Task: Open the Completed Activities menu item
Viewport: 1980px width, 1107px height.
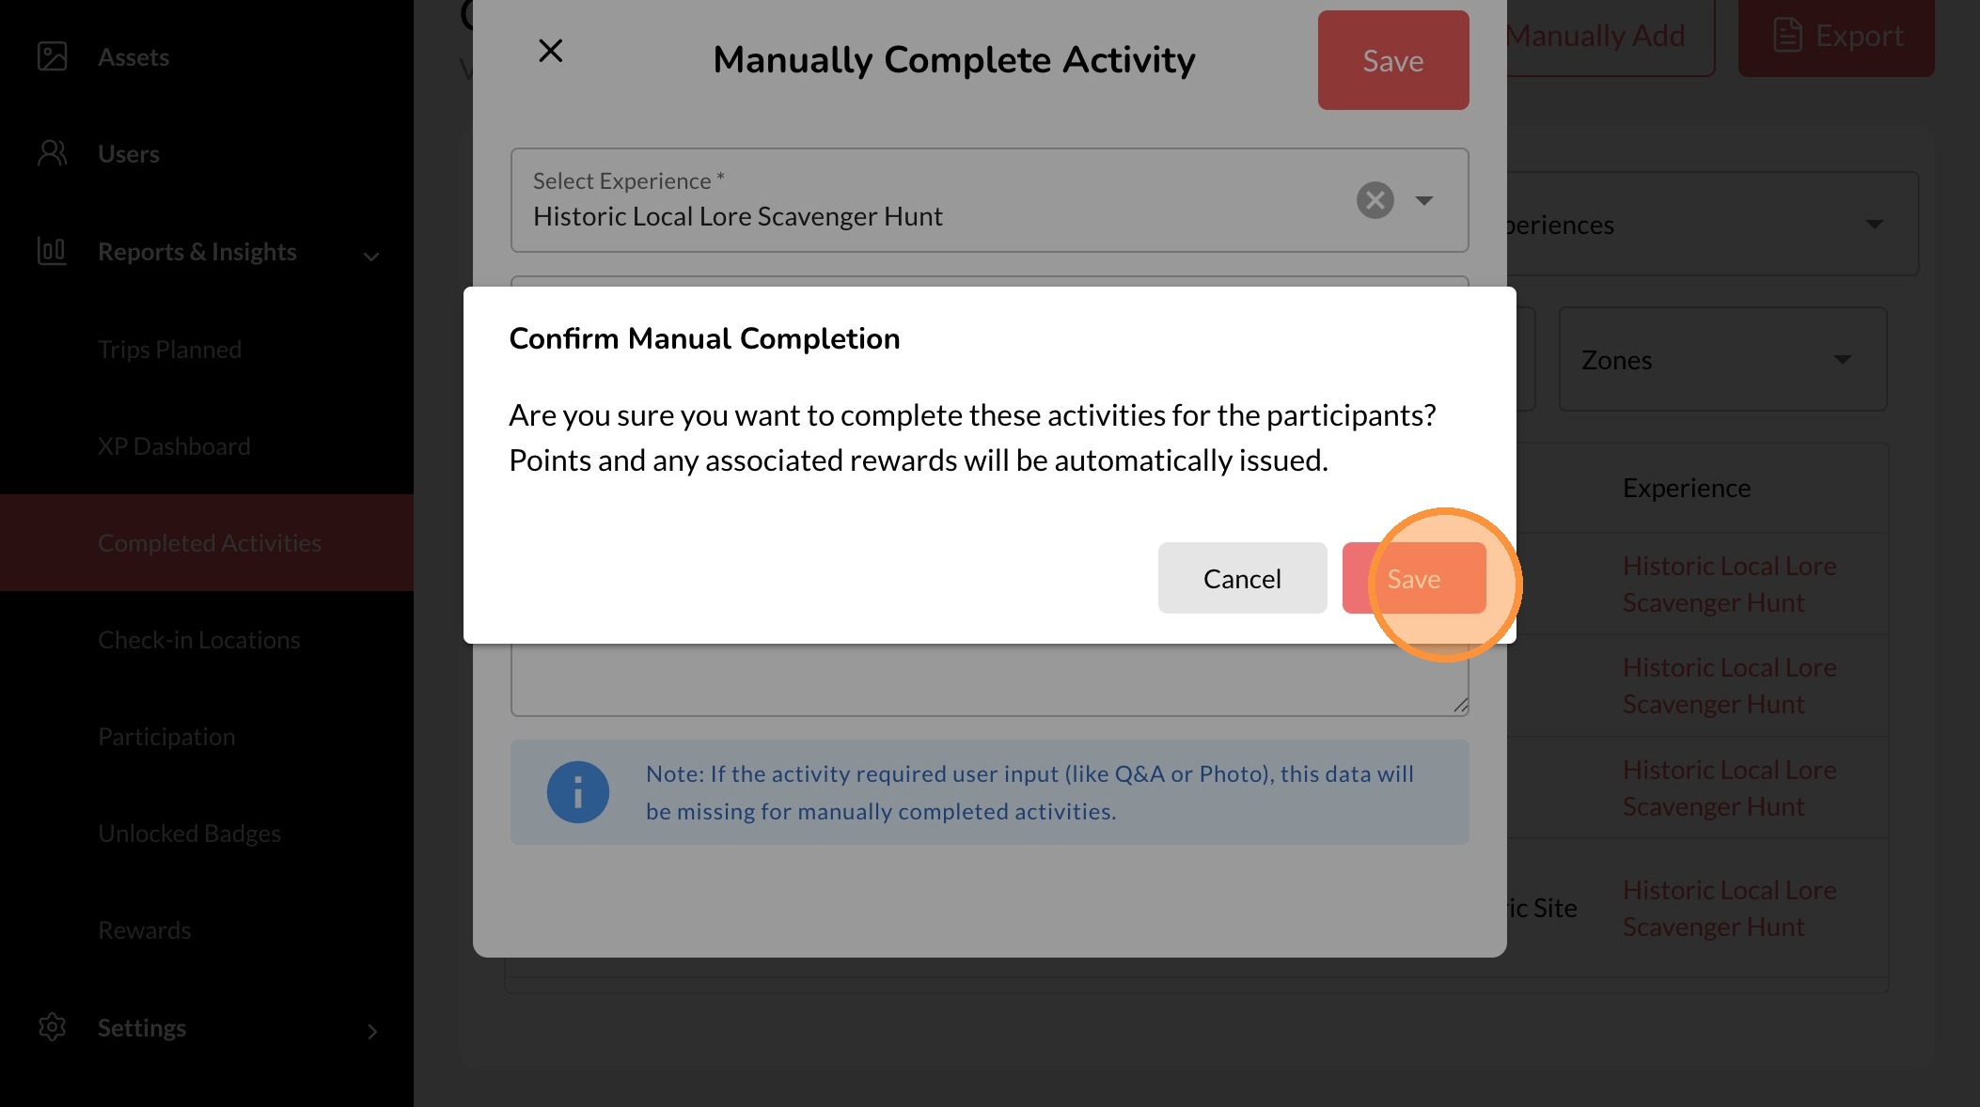Action: pyautogui.click(x=210, y=543)
